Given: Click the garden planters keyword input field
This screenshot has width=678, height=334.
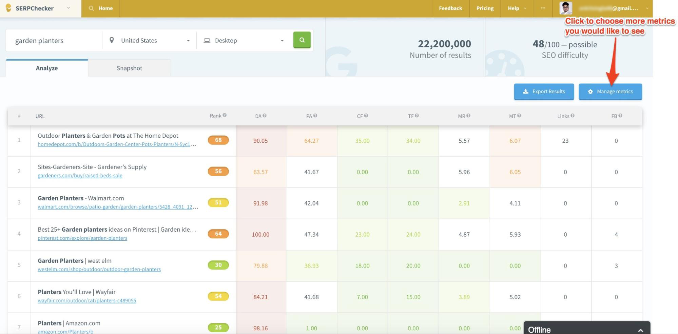Looking at the screenshot, I should coord(51,40).
